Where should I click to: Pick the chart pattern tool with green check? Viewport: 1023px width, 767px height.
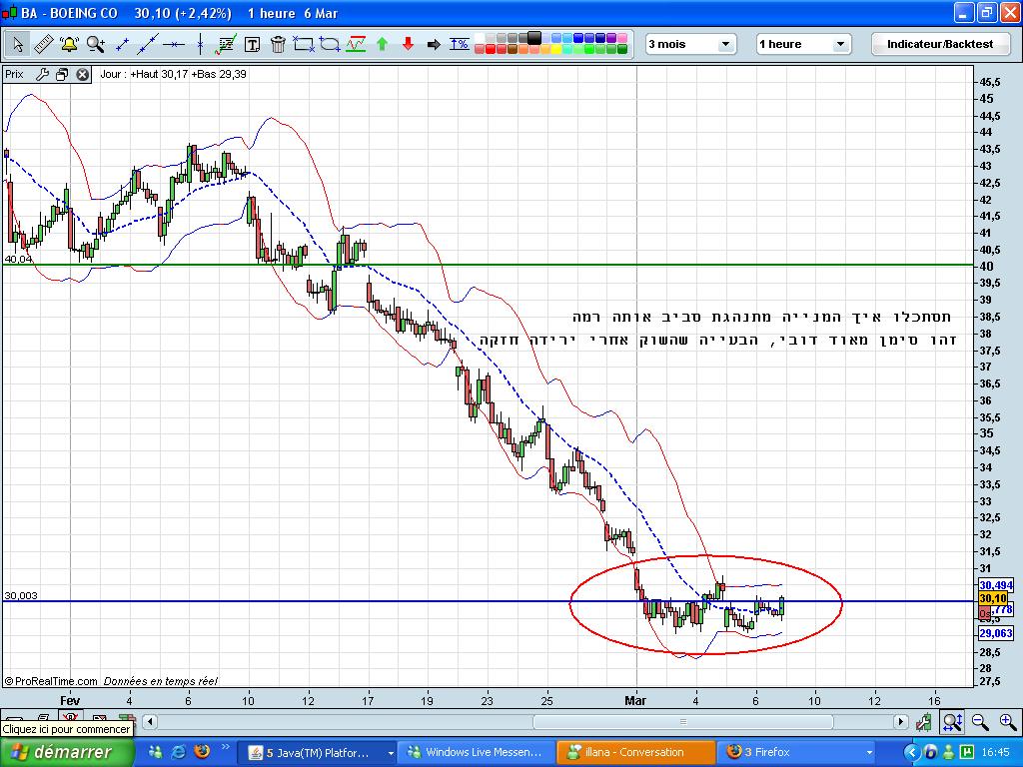click(226, 44)
